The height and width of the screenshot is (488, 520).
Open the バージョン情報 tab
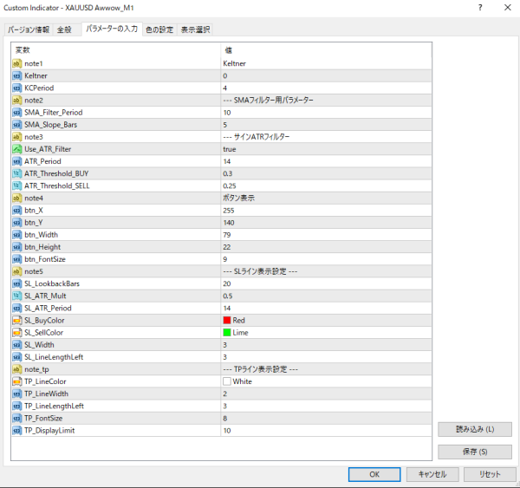pos(29,29)
